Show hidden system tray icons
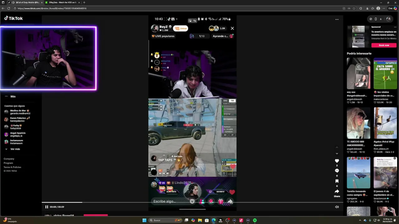The width and height of the screenshot is (399, 224). (360, 220)
